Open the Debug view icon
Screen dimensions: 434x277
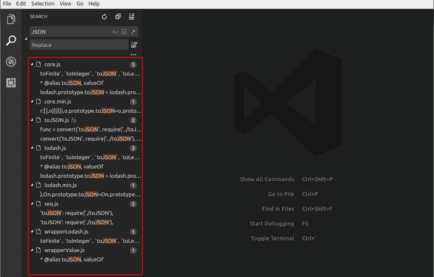[x=11, y=62]
